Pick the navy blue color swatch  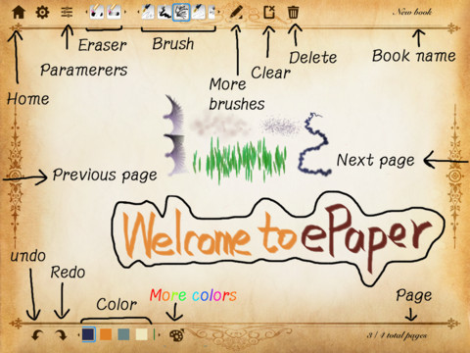pos(88,334)
